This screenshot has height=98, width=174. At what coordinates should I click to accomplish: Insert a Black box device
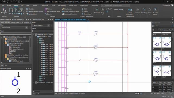[x=30, y=9]
